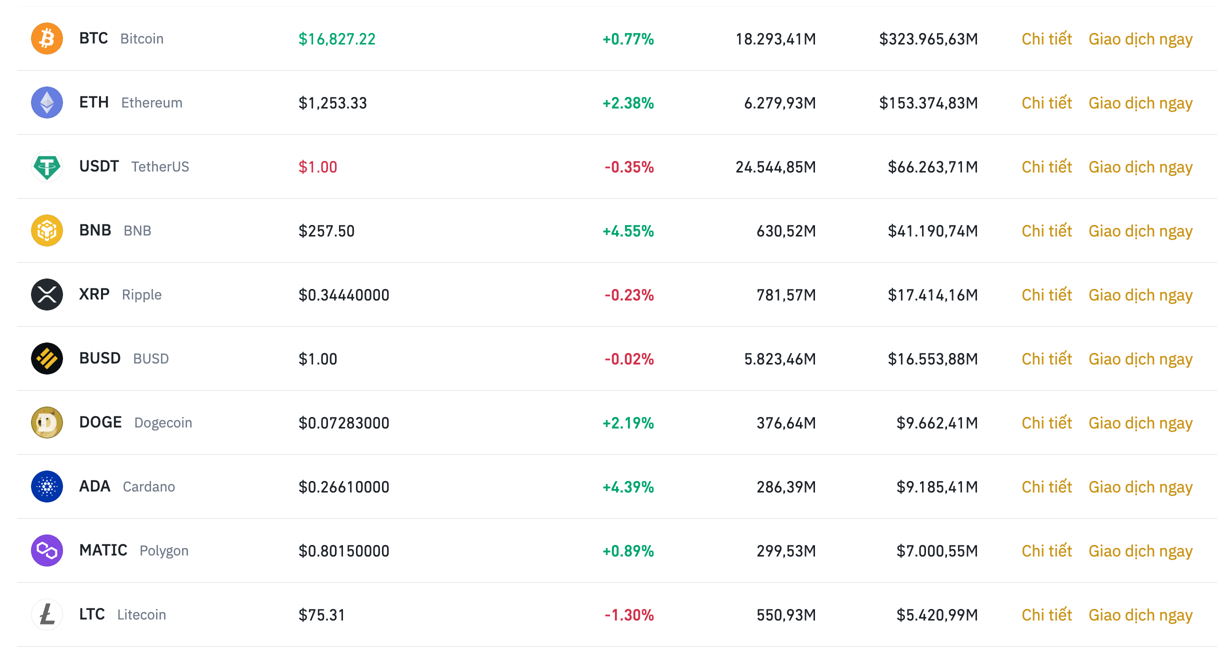Image resolution: width=1223 pixels, height=649 pixels.
Task: Click the +2.38% Ethereum change
Action: tap(628, 103)
